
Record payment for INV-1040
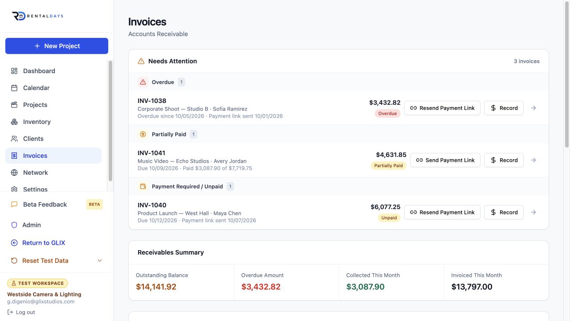click(504, 212)
